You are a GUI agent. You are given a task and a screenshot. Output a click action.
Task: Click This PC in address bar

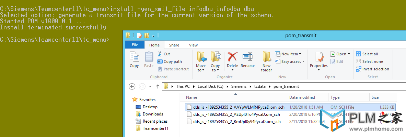coord(183,86)
